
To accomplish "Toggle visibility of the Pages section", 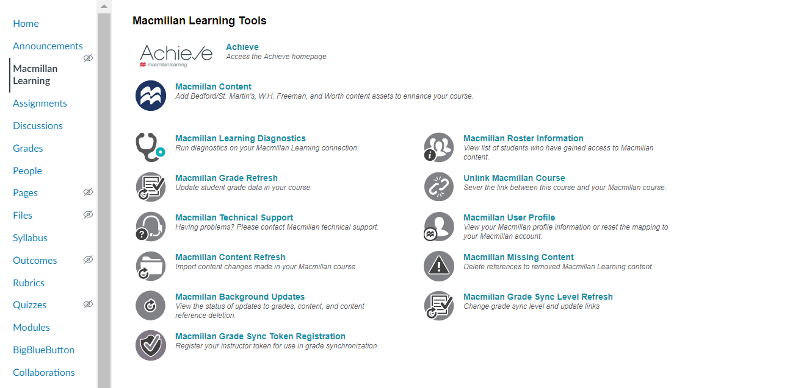I will [88, 192].
